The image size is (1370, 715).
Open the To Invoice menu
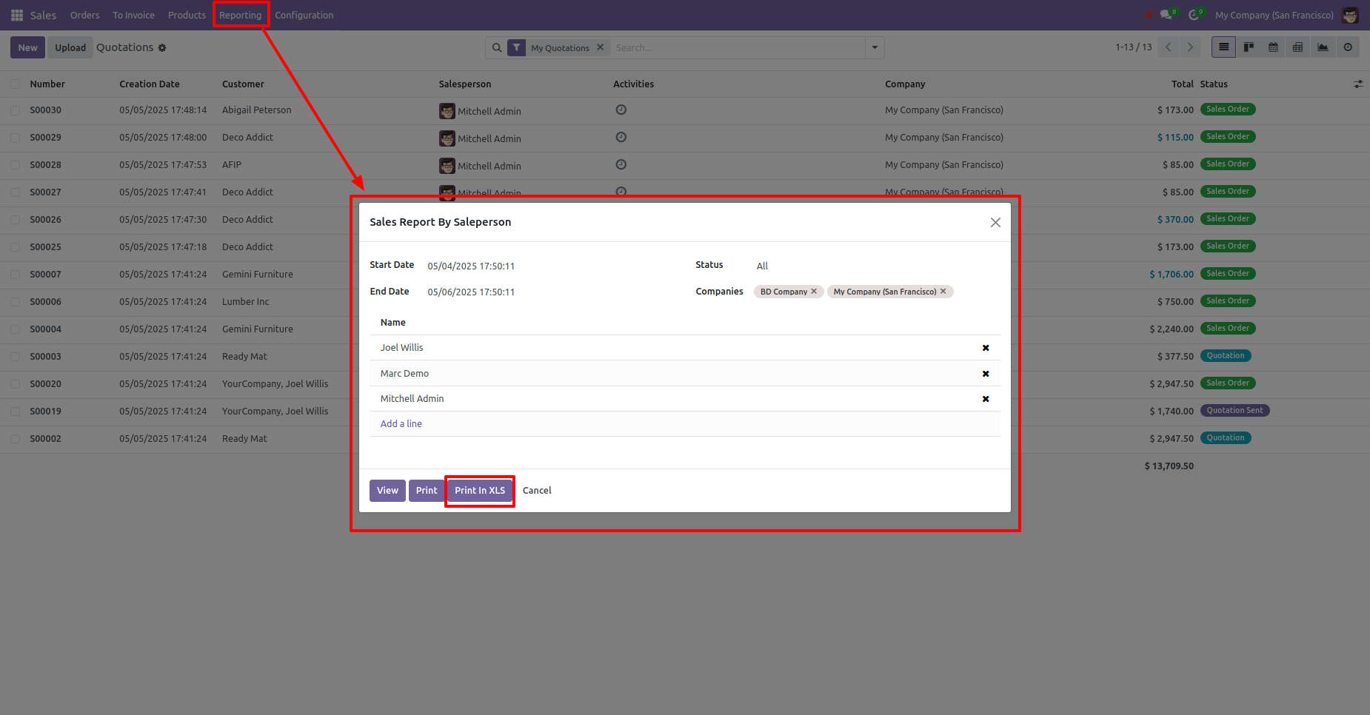pyautogui.click(x=133, y=15)
